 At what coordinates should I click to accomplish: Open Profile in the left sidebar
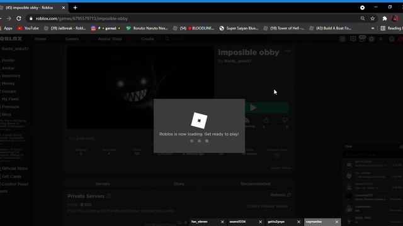[x=8, y=60]
